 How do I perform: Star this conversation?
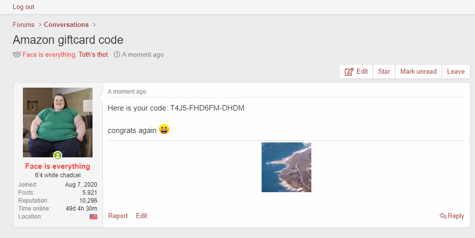[384, 72]
